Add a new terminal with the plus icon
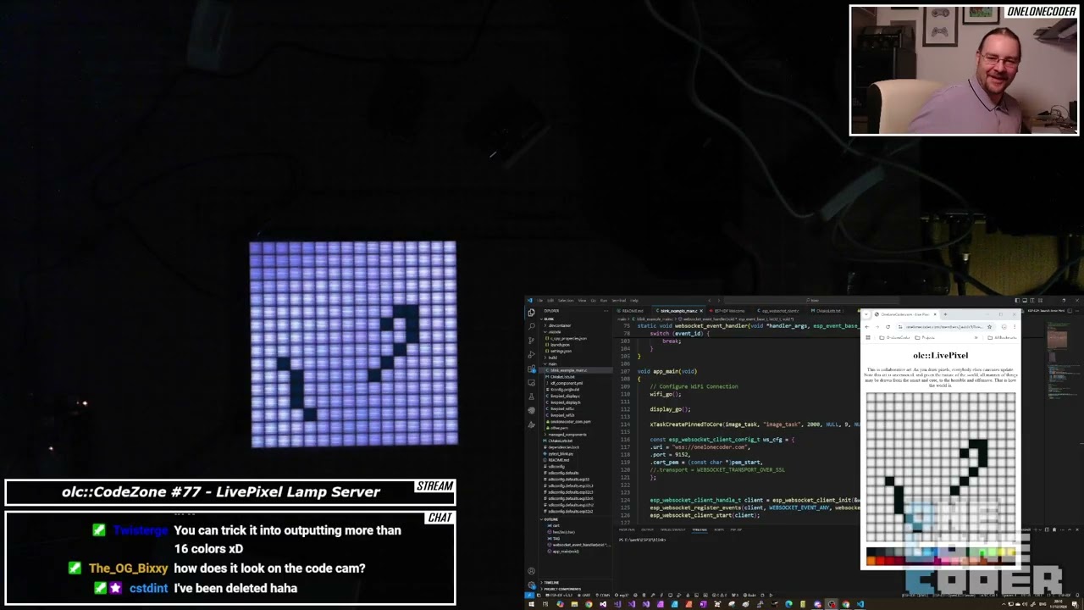This screenshot has width=1084, height=610. [1036, 530]
